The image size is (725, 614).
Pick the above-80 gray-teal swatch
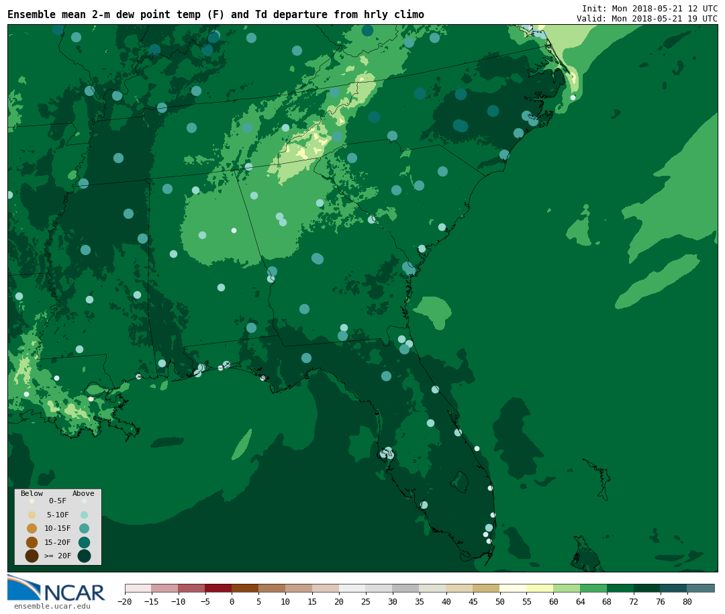(701, 588)
